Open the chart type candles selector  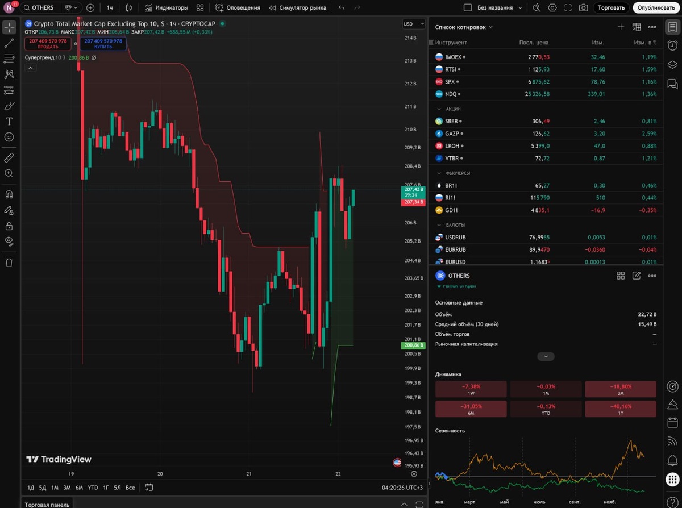point(129,8)
